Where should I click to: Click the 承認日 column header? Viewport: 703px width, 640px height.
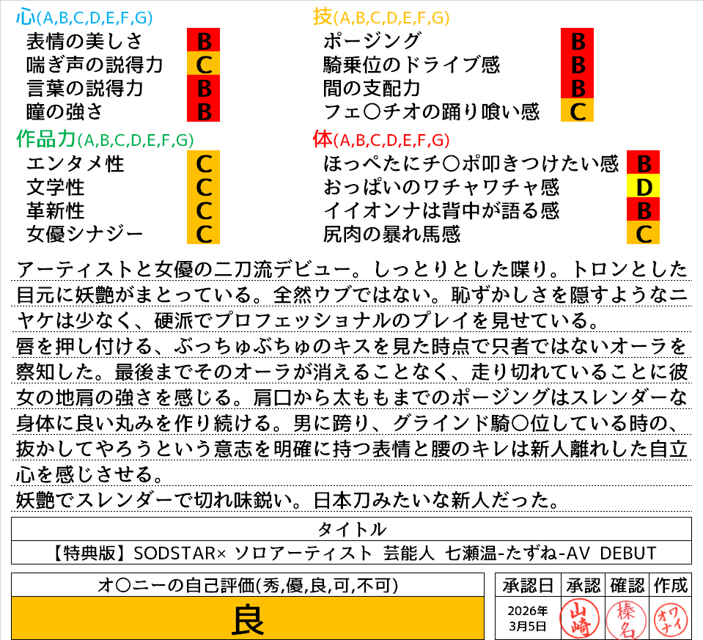[528, 585]
